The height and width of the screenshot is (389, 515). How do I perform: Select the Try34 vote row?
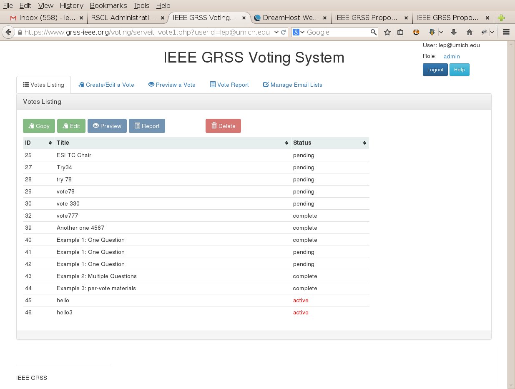(196, 167)
